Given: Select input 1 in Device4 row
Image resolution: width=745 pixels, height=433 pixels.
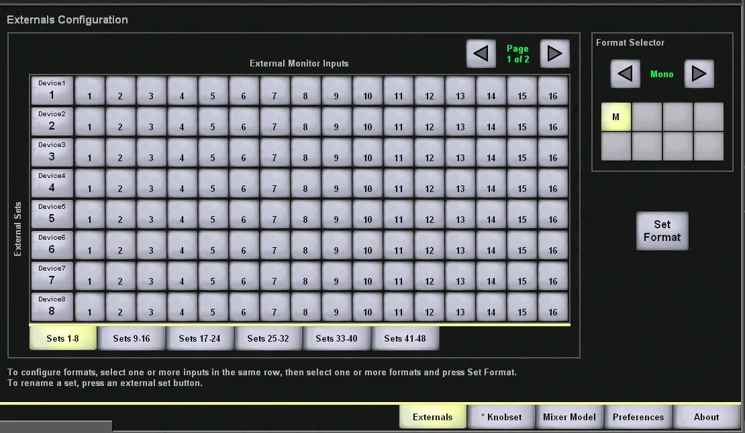Looking at the screenshot, I should pos(89,183).
